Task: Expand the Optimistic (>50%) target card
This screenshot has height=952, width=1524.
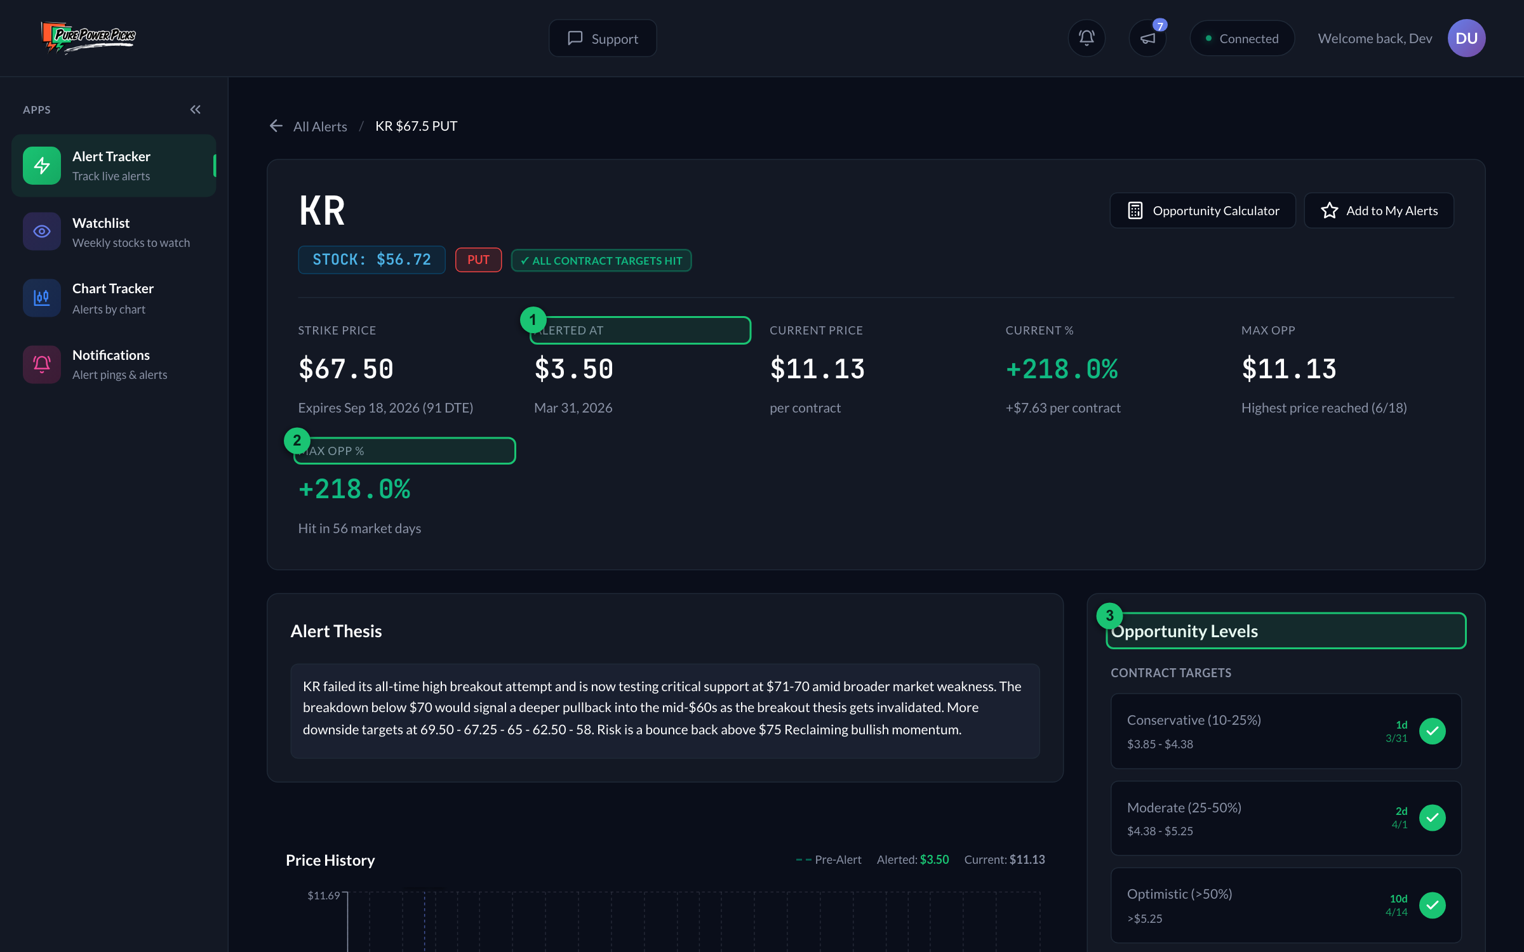Action: pos(1286,906)
